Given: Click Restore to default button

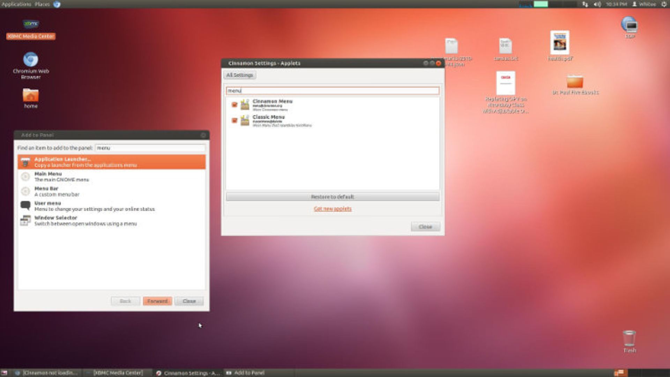Looking at the screenshot, I should [333, 197].
